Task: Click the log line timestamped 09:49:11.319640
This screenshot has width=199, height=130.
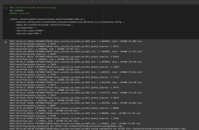Action: tap(76, 92)
